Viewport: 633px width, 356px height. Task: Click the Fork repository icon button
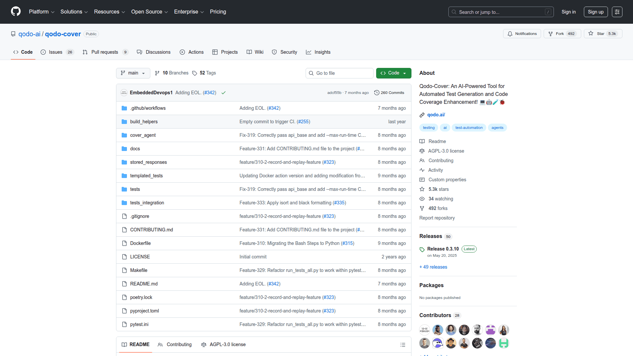(550, 34)
